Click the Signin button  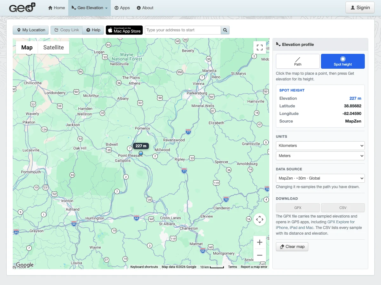click(x=360, y=8)
